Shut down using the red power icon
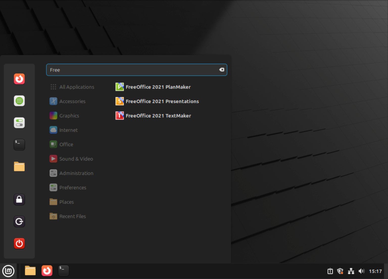The height and width of the screenshot is (279, 388). coord(19,243)
